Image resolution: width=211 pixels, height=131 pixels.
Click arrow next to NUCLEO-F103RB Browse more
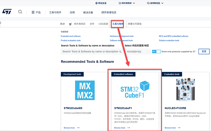coord(179,128)
